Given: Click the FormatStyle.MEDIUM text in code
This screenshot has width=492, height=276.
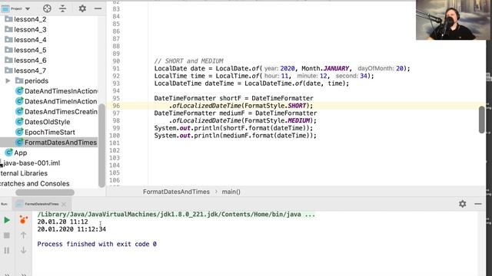Looking at the screenshot, I should click(x=277, y=121).
